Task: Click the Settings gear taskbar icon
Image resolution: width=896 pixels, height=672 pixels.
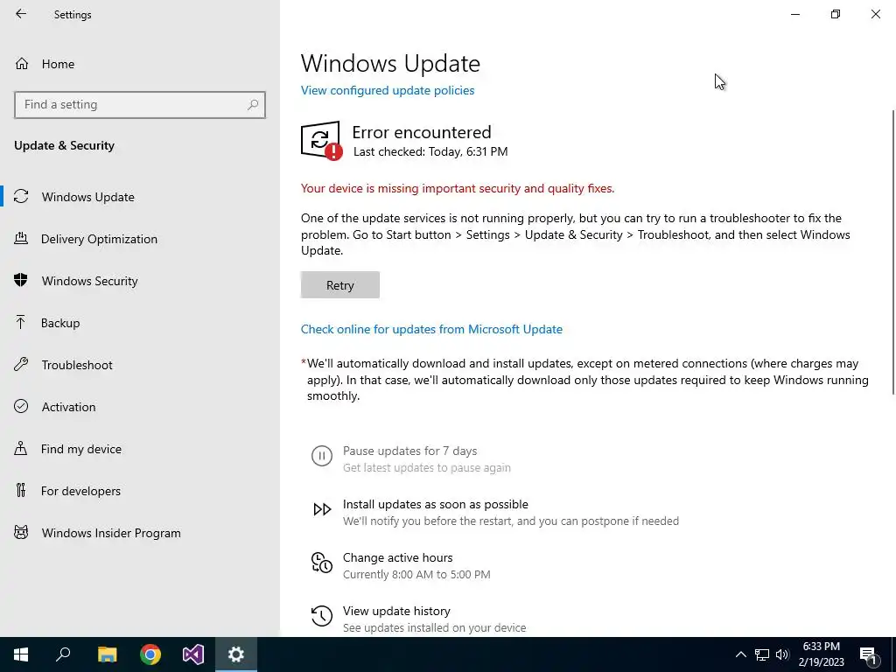Action: click(236, 654)
